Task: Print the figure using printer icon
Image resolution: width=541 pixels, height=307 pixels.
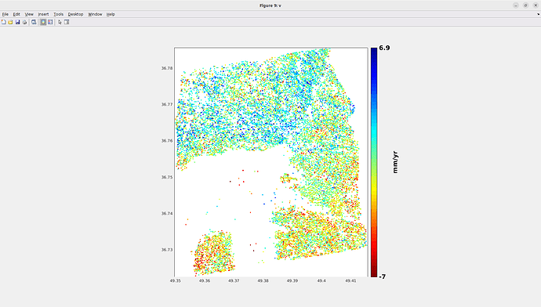Action: [x=24, y=22]
